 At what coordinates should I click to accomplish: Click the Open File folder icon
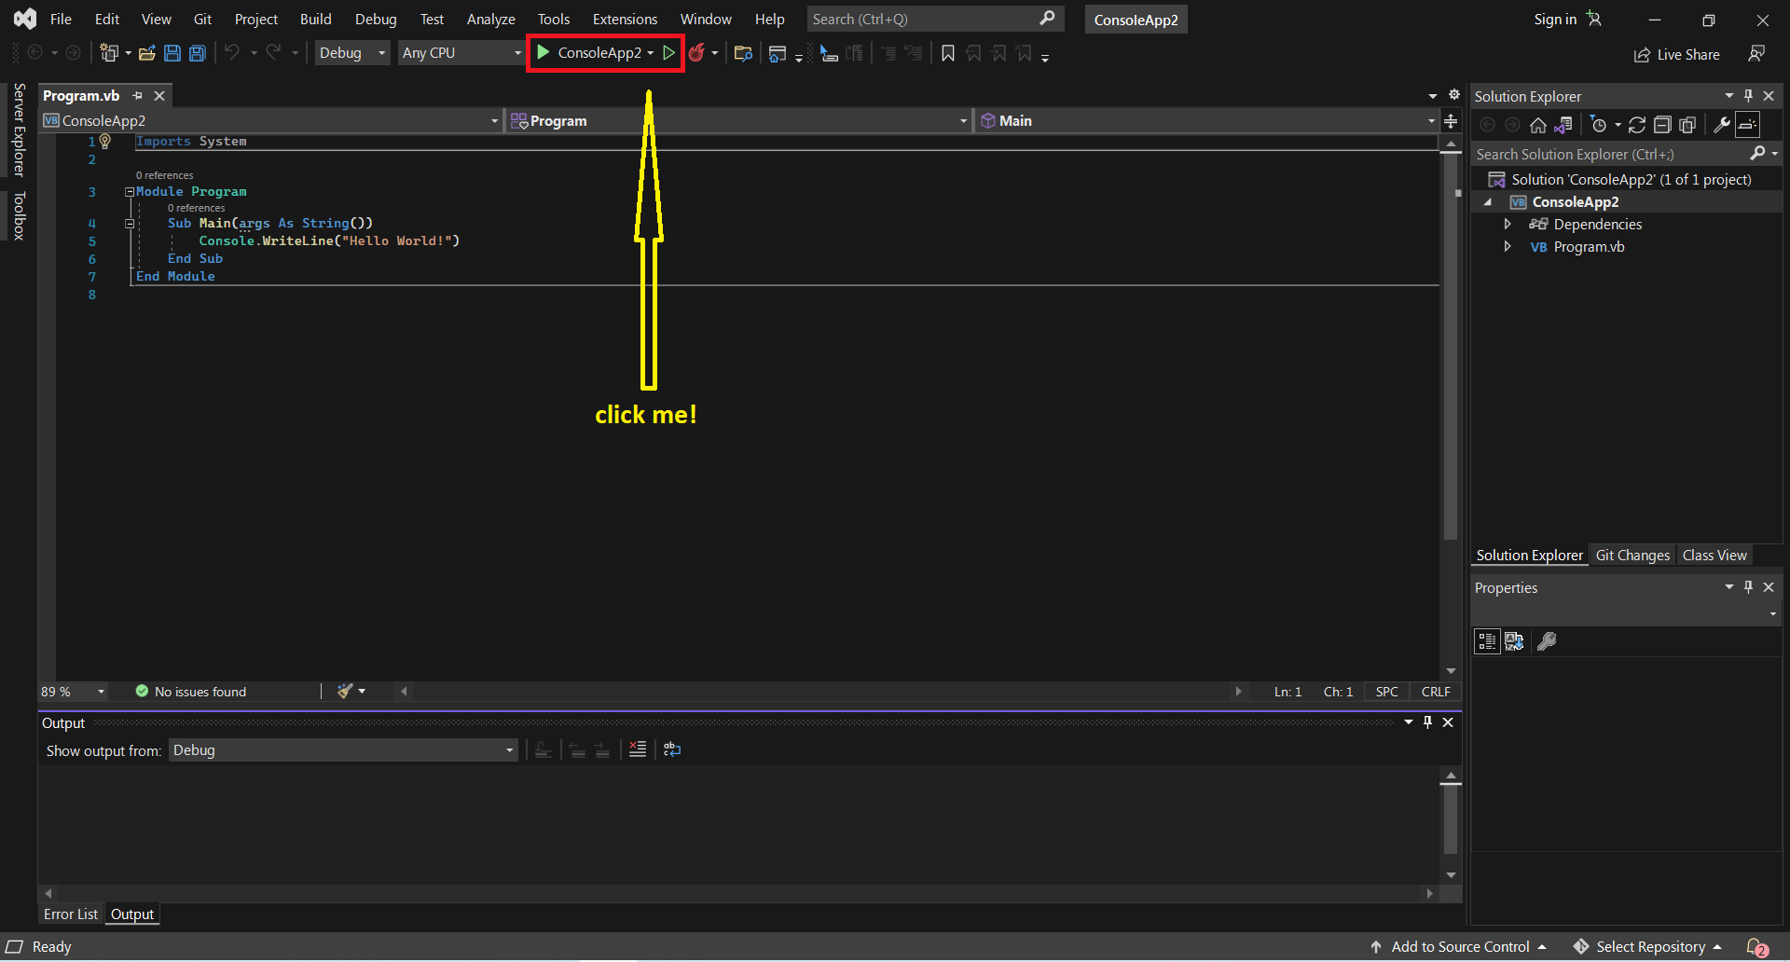coord(146,53)
